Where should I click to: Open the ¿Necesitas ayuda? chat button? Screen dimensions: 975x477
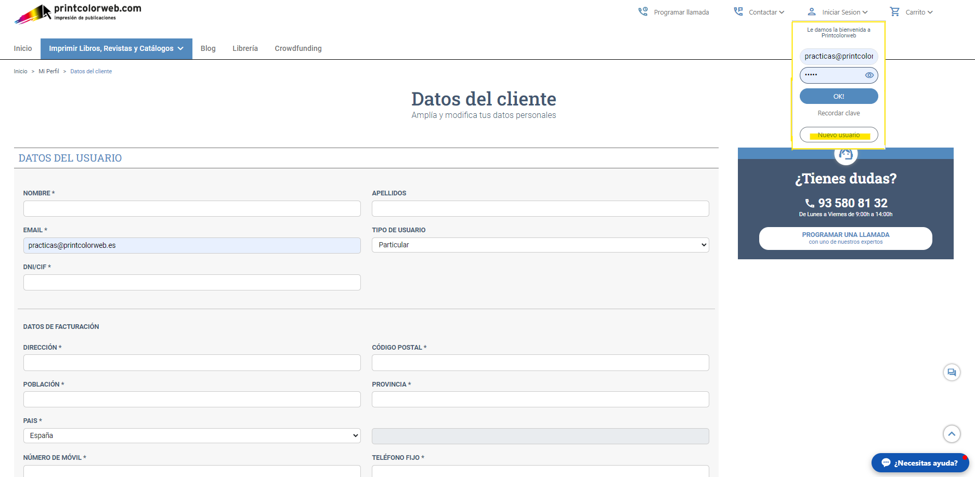point(920,463)
